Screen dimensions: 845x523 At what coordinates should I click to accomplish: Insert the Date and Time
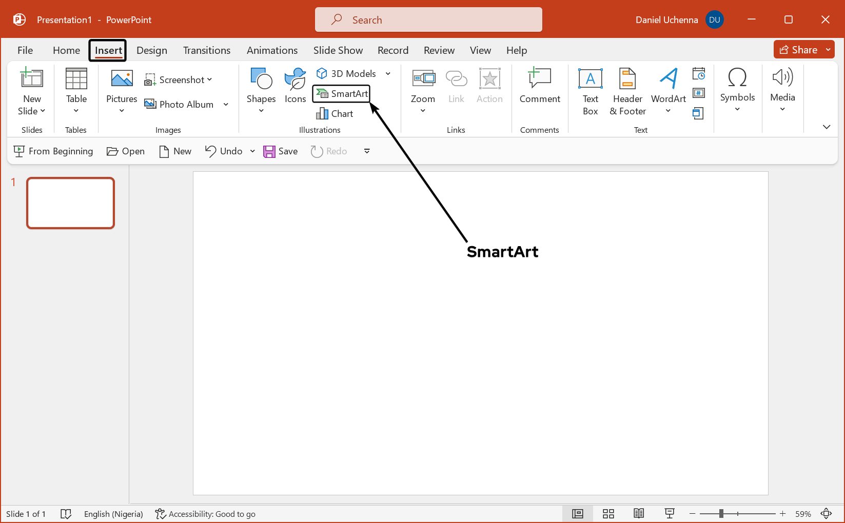point(699,73)
